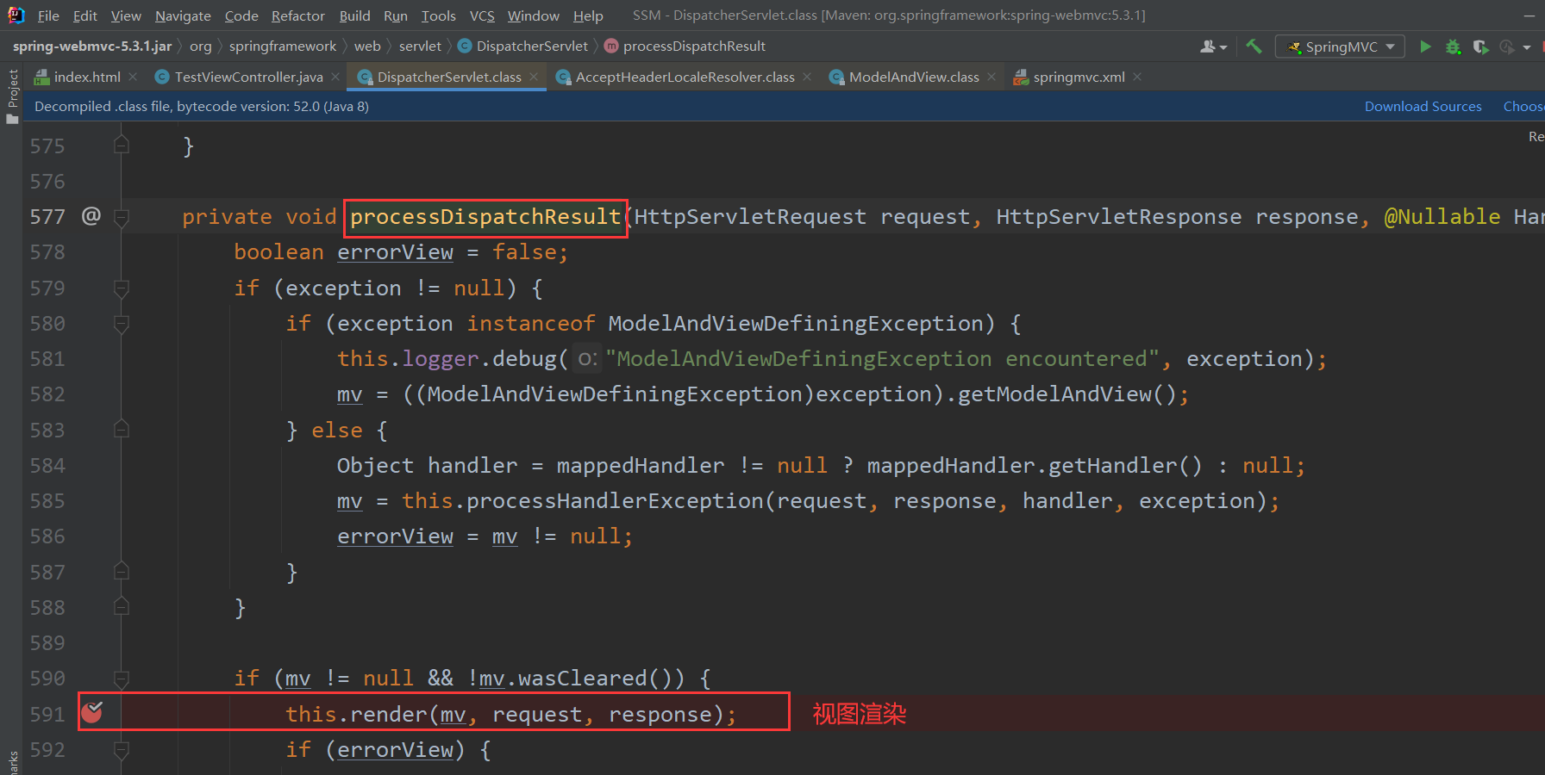Close the TestViewController.java tab

coord(335,77)
